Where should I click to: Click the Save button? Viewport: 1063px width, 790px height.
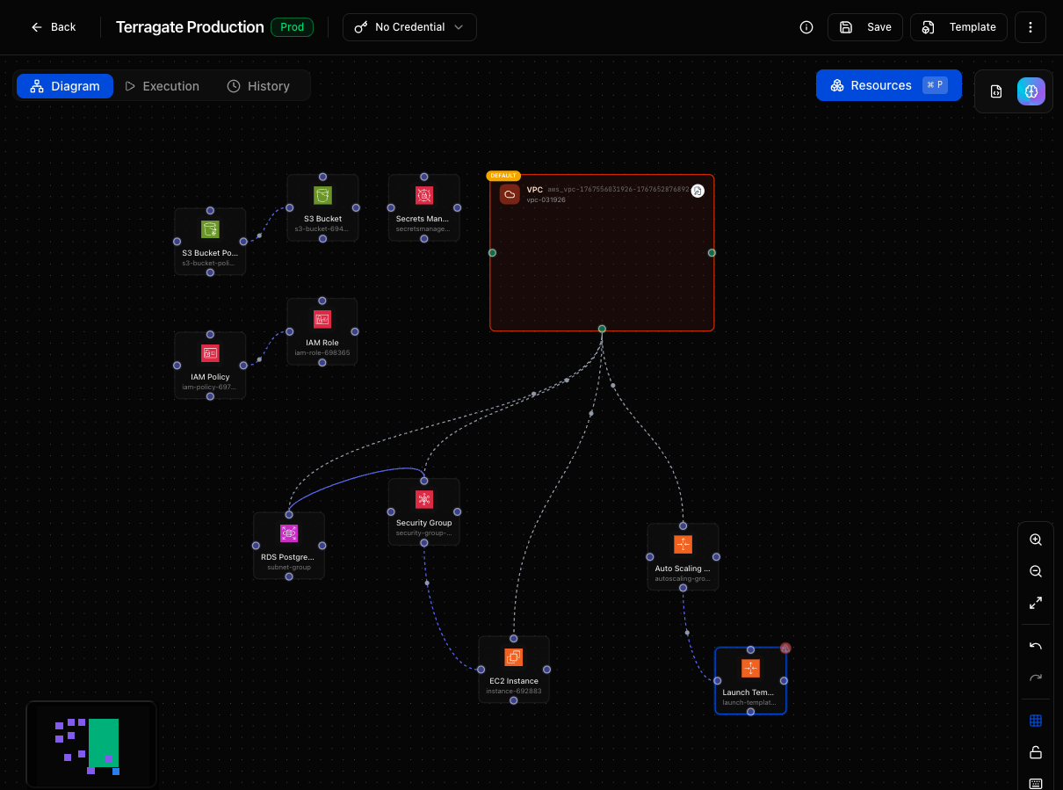pyautogui.click(x=864, y=27)
